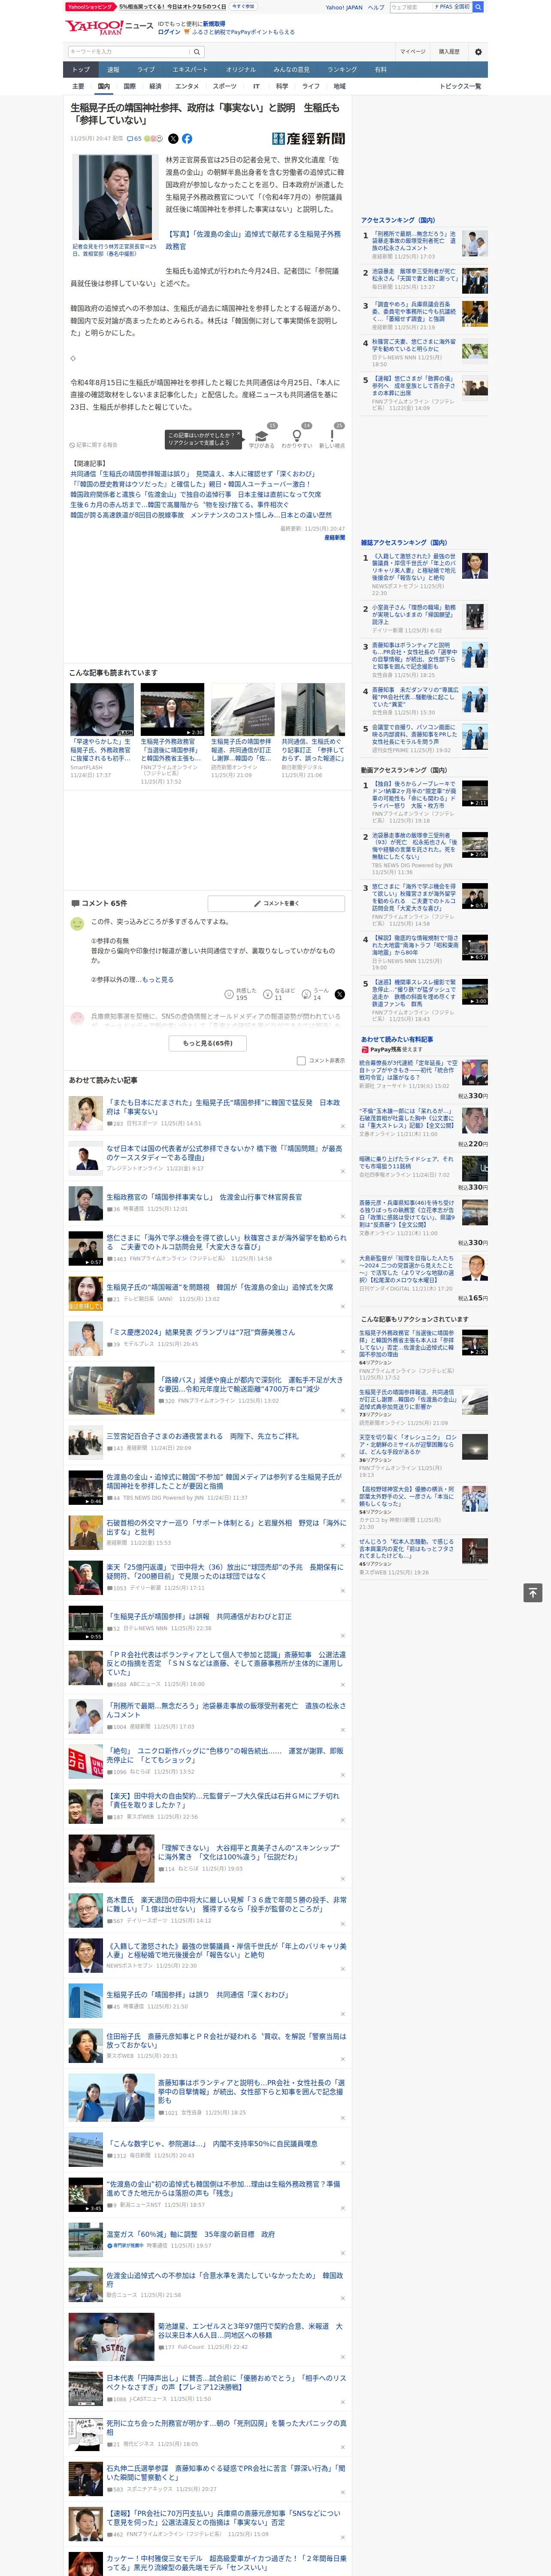Open related article about 共同通信 誤り報道
The image size is (551, 2576).
coord(193,474)
